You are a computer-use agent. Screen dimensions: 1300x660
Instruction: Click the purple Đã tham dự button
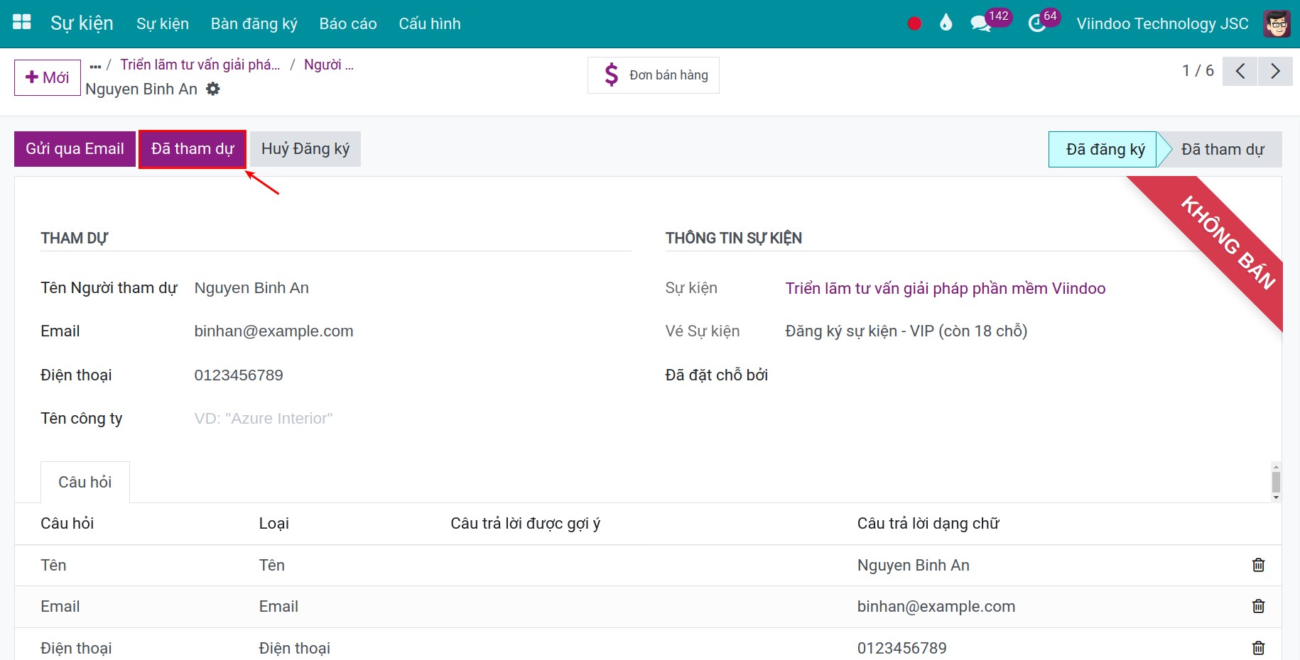[193, 149]
